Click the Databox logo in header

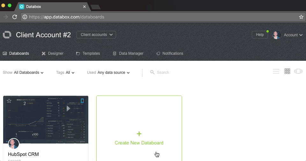pyautogui.click(x=7, y=35)
